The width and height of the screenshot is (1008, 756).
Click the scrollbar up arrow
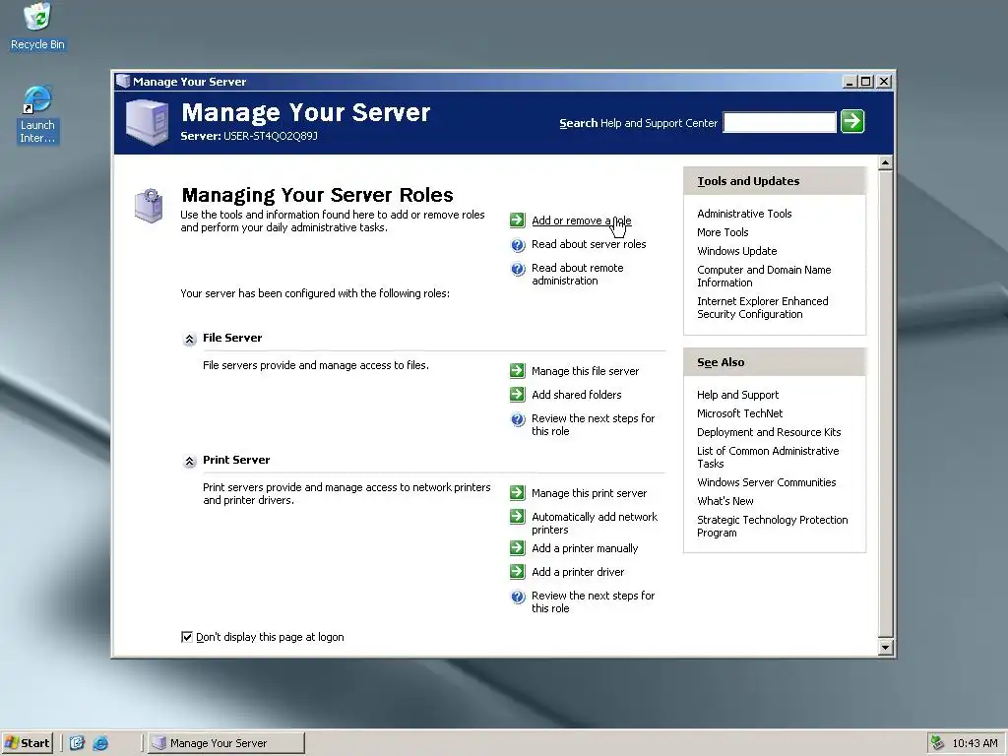(x=885, y=163)
